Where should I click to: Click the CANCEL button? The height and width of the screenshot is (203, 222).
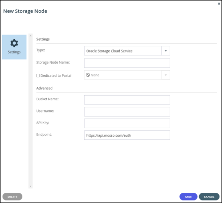pyautogui.click(x=209, y=197)
